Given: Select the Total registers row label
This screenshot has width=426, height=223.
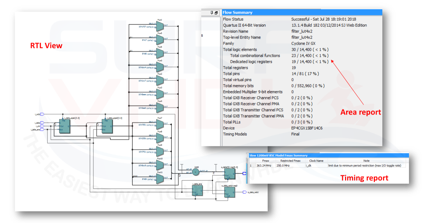Looking at the screenshot, I should (235, 67).
